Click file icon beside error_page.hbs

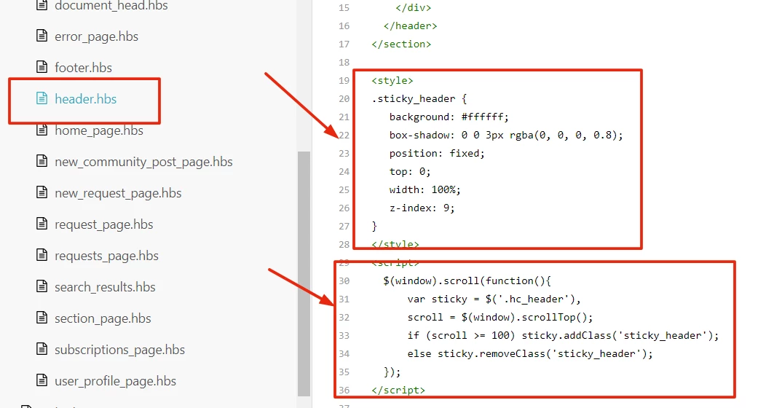42,36
